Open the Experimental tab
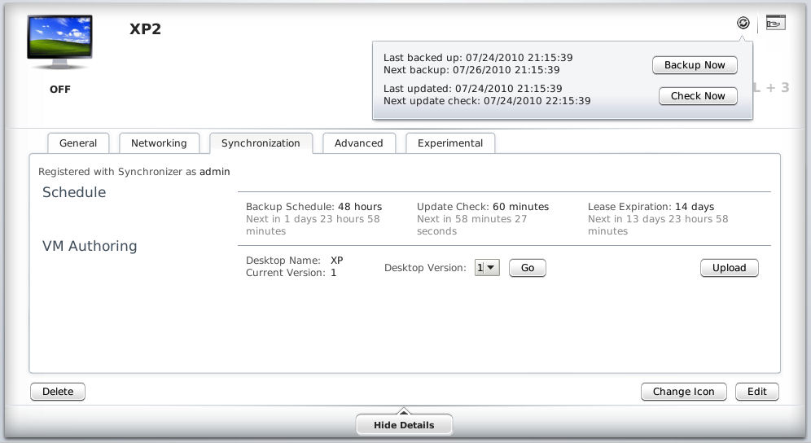The image size is (811, 443). click(x=450, y=143)
